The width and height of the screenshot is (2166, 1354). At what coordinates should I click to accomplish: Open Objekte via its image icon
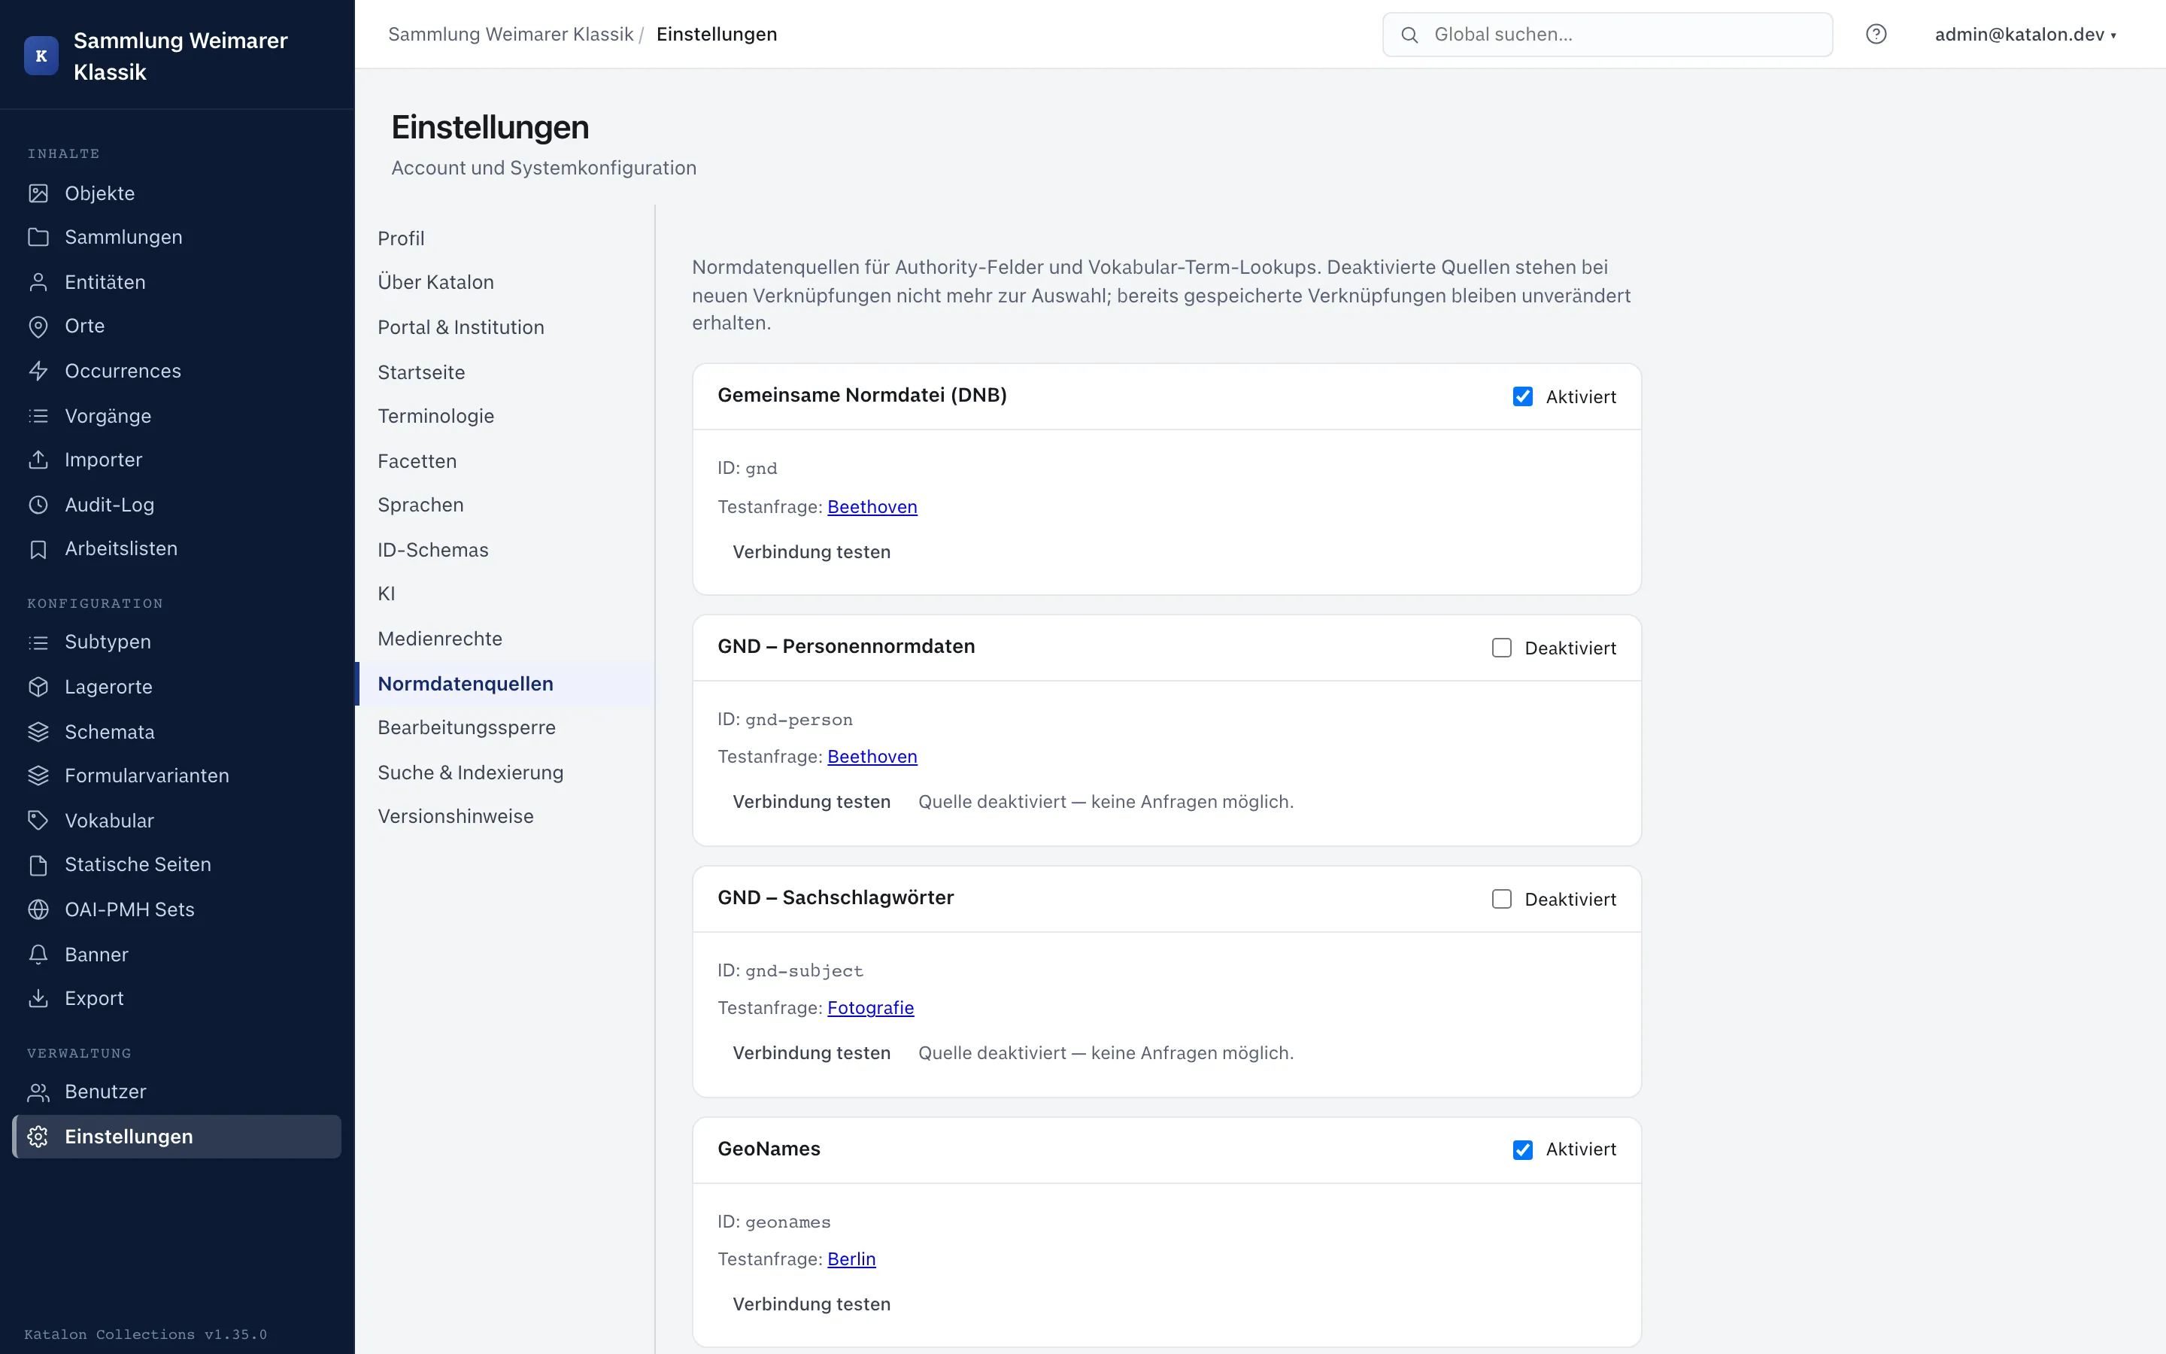click(x=38, y=193)
